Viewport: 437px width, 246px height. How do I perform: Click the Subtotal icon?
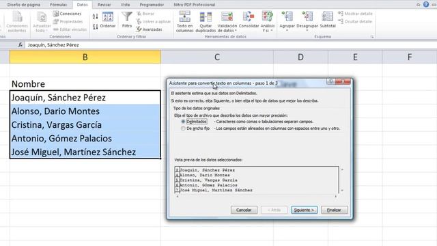[x=328, y=16]
